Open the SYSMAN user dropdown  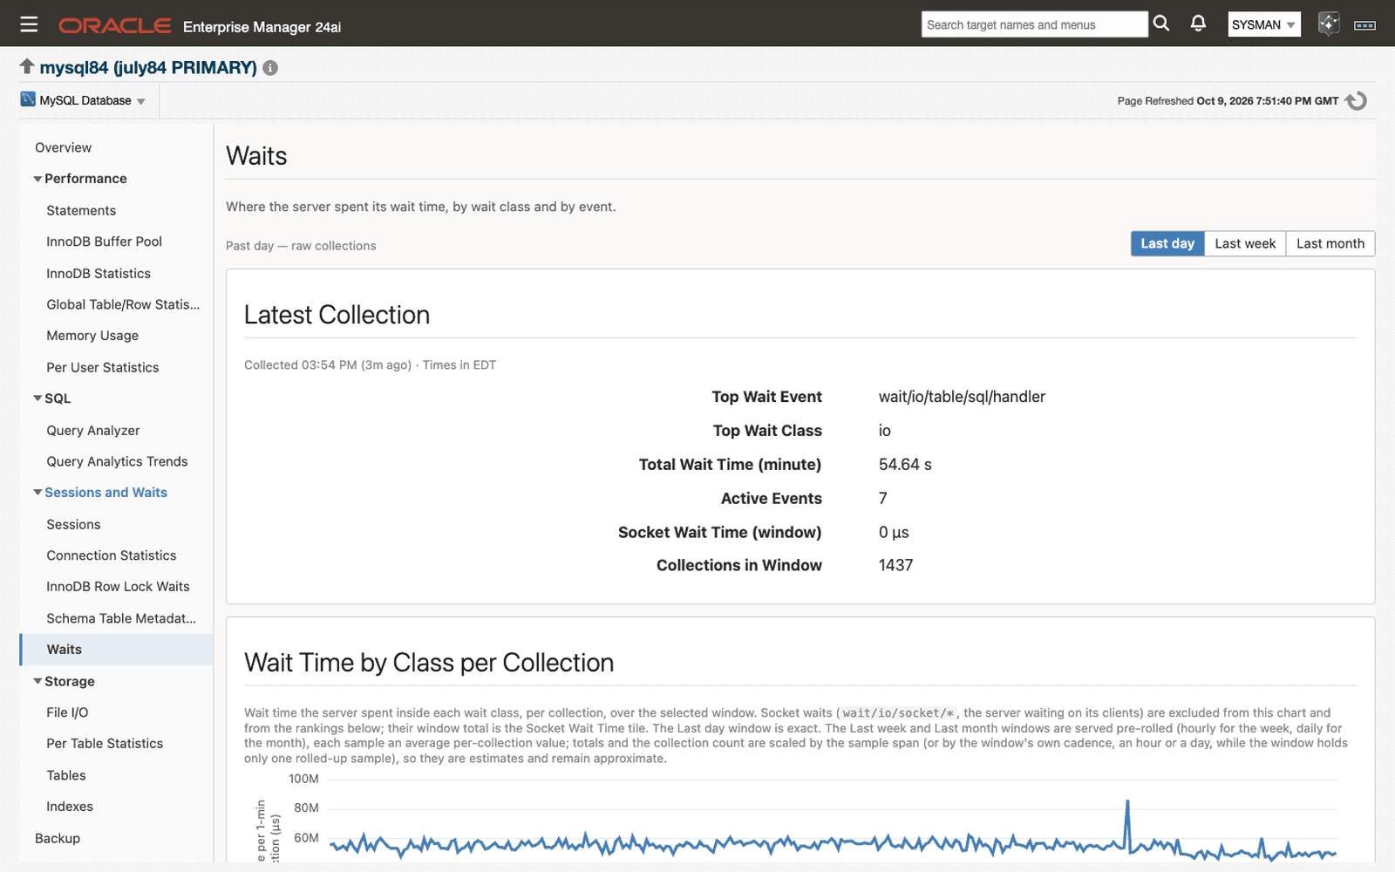(x=1264, y=24)
